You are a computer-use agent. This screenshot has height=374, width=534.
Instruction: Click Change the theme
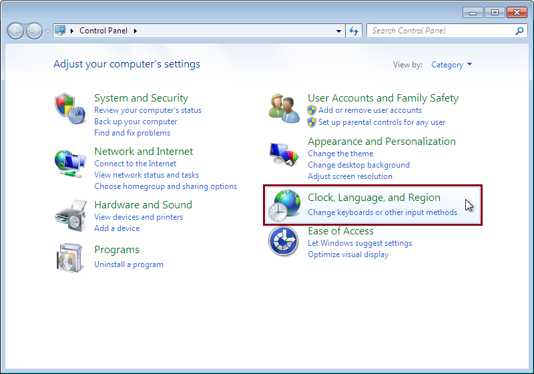[x=340, y=154]
